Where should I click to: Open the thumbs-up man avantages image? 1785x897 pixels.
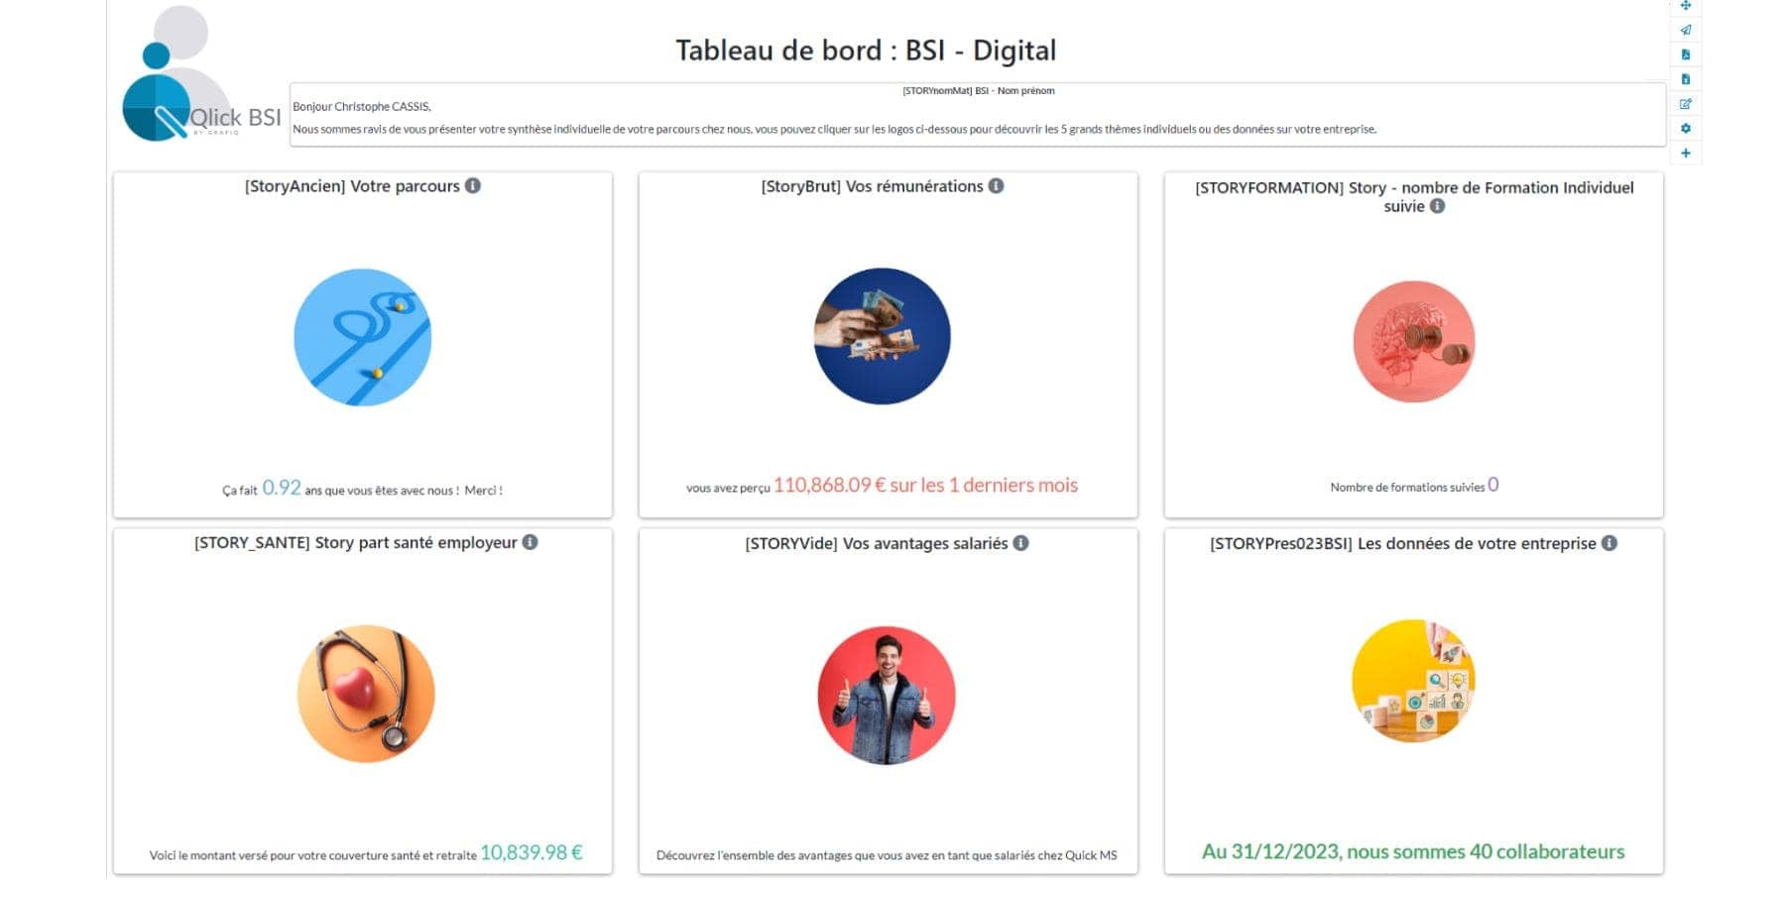[886, 695]
